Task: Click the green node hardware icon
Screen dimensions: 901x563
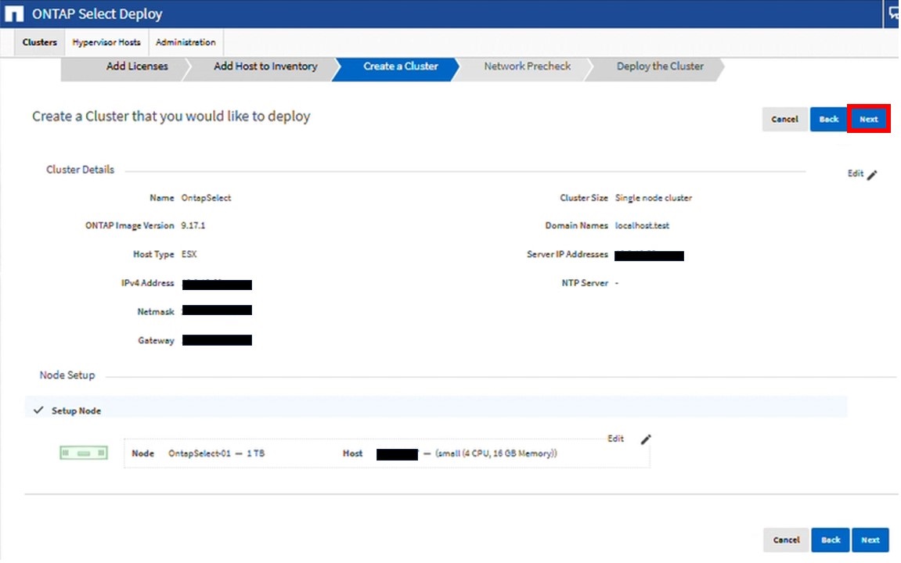Action: (83, 454)
